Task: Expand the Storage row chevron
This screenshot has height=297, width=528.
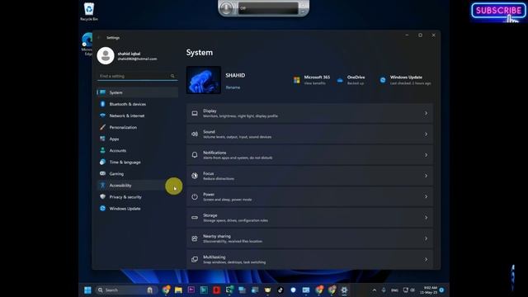Action: click(x=426, y=218)
